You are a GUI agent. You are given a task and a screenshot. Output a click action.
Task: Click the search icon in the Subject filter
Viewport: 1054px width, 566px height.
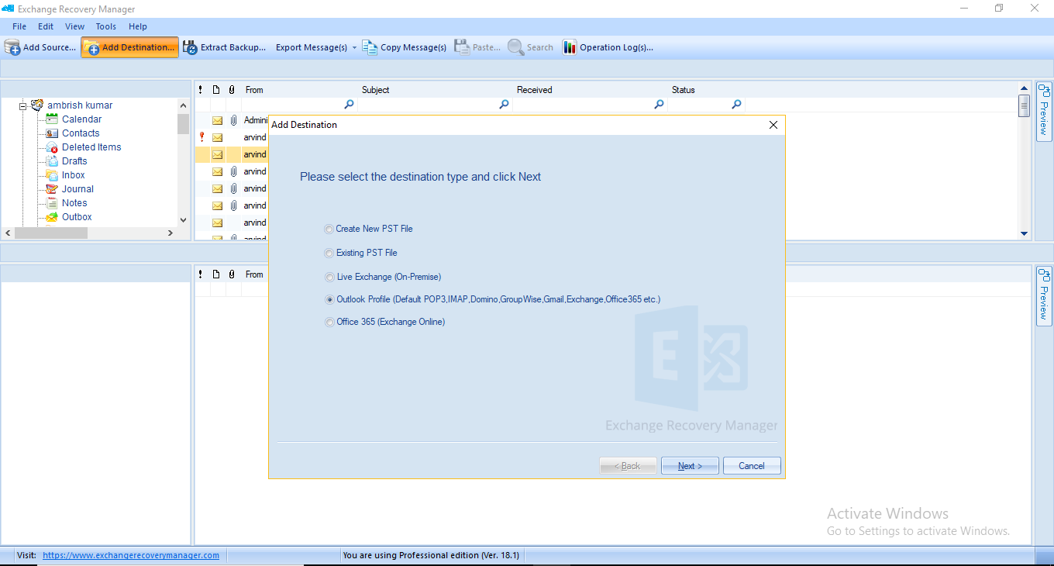(504, 105)
